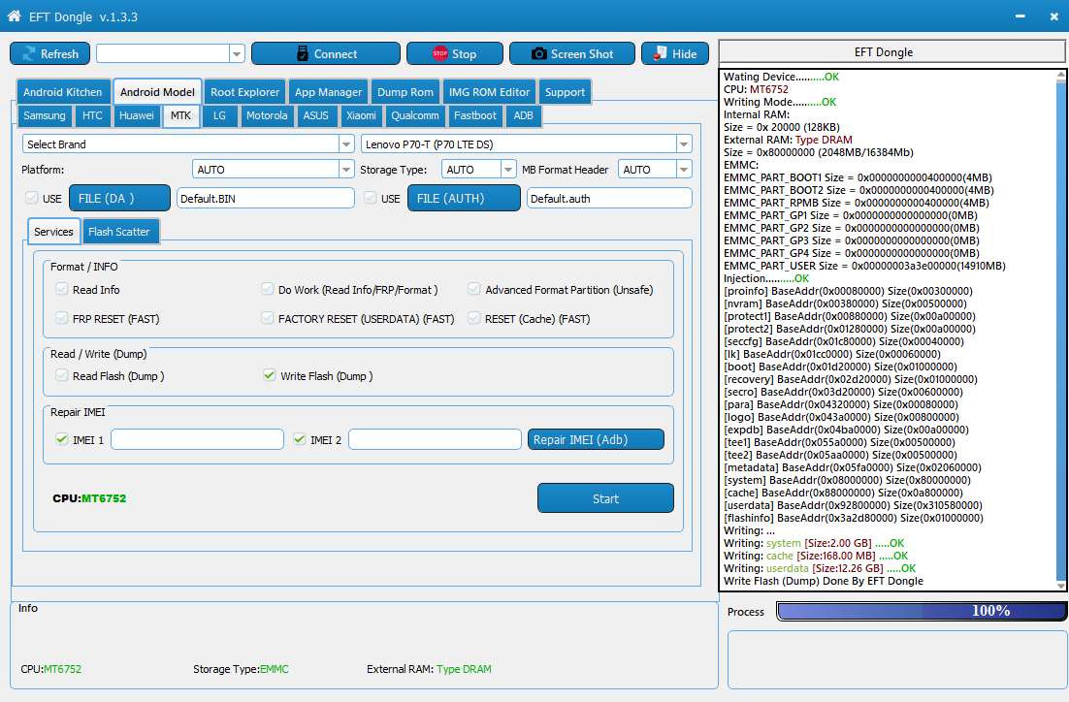Toggle the IMEI 2 checkbox
The width and height of the screenshot is (1069, 702).
point(300,439)
